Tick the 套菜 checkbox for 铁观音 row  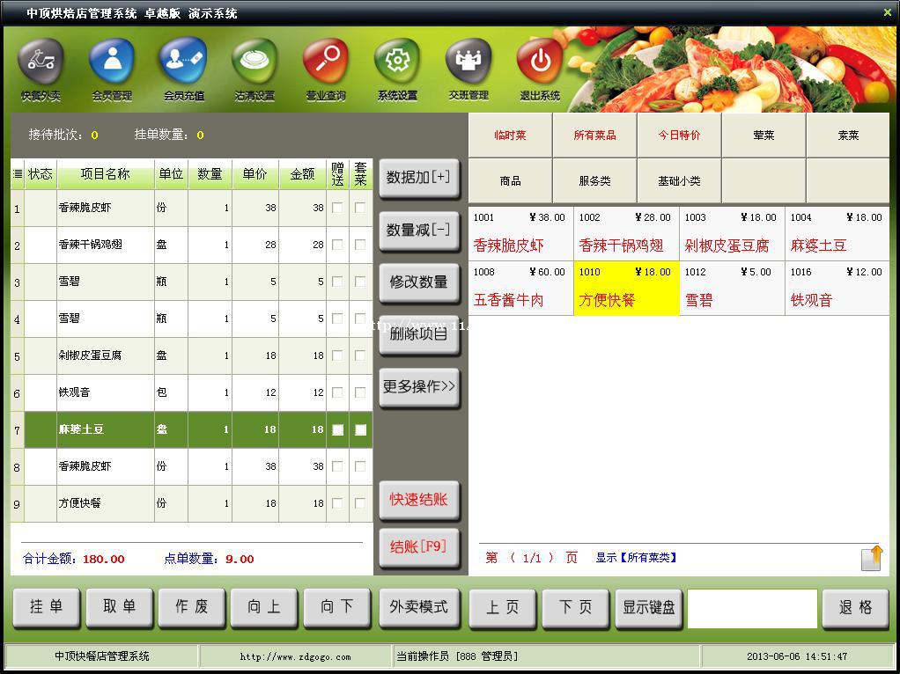360,392
